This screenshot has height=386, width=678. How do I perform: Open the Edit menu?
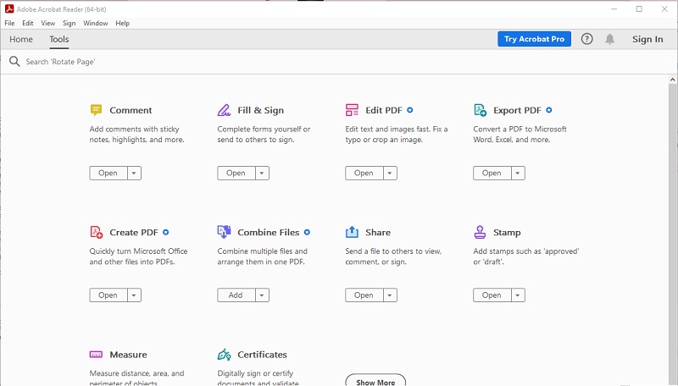pyautogui.click(x=28, y=24)
